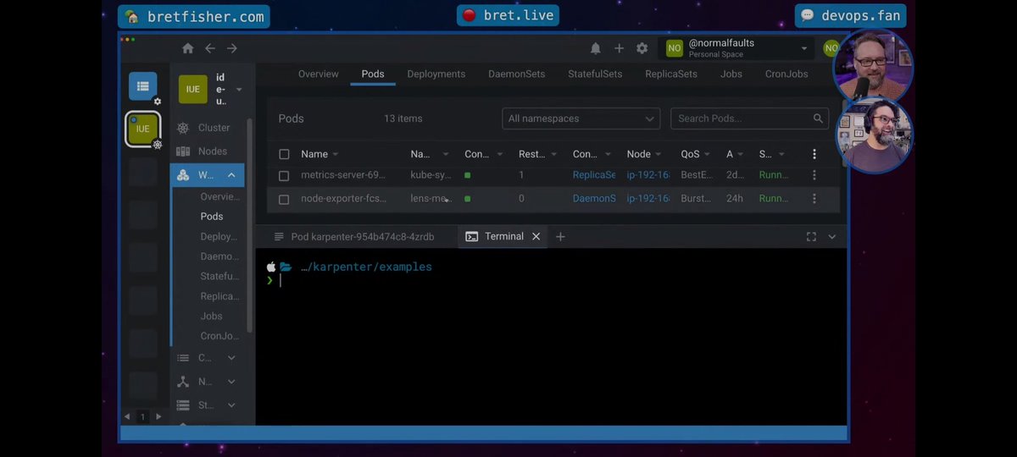
Task: Maximize the dock panel to fullscreen
Action: [x=811, y=237]
